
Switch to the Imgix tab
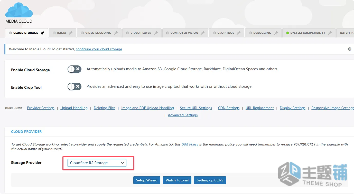(x=62, y=33)
